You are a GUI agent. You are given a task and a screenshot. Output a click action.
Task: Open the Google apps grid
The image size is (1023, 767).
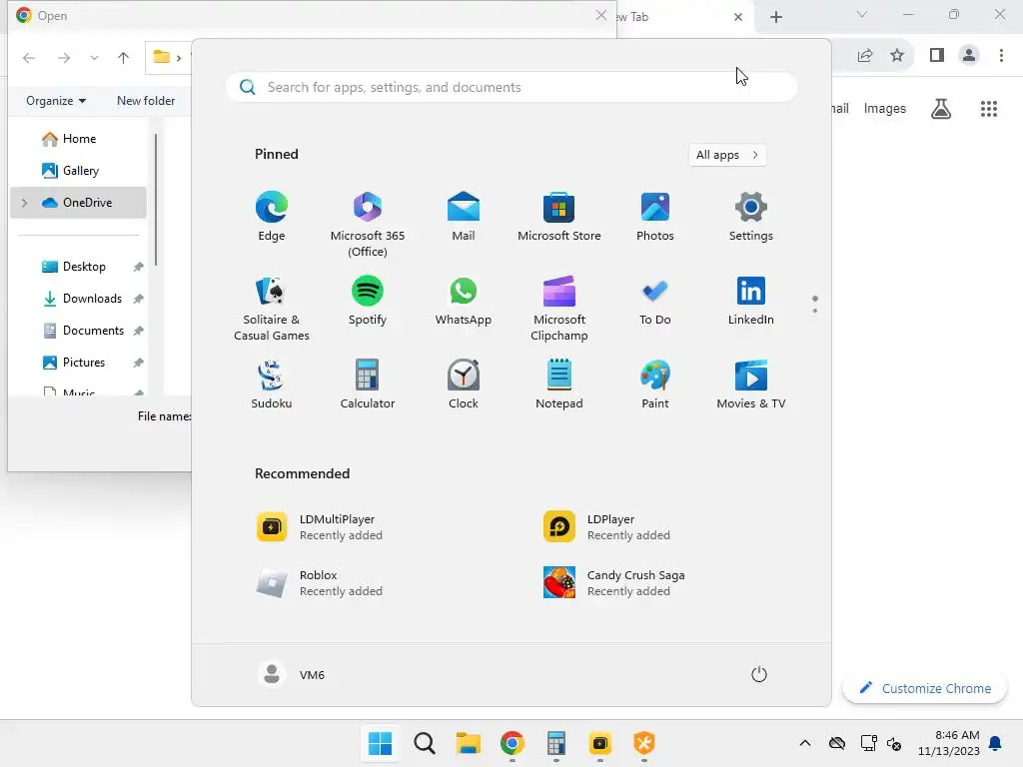(x=989, y=109)
